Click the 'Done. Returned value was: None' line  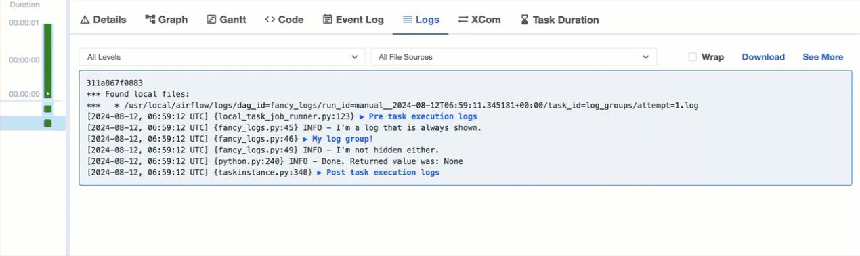click(274, 161)
